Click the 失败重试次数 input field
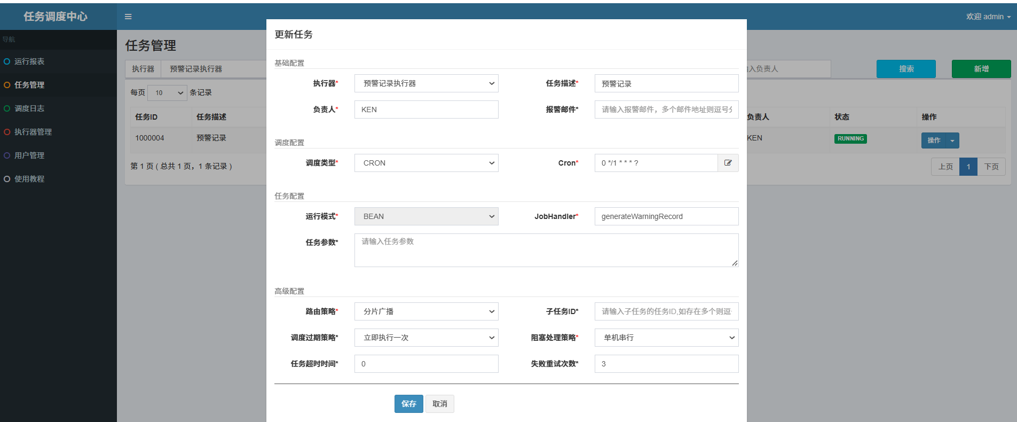 (667, 364)
